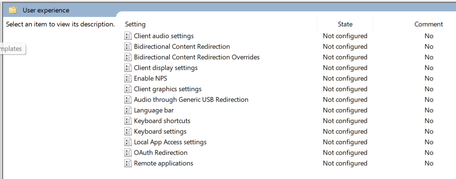Click the State value of OAuth Redirection
The height and width of the screenshot is (179, 456).
point(345,153)
